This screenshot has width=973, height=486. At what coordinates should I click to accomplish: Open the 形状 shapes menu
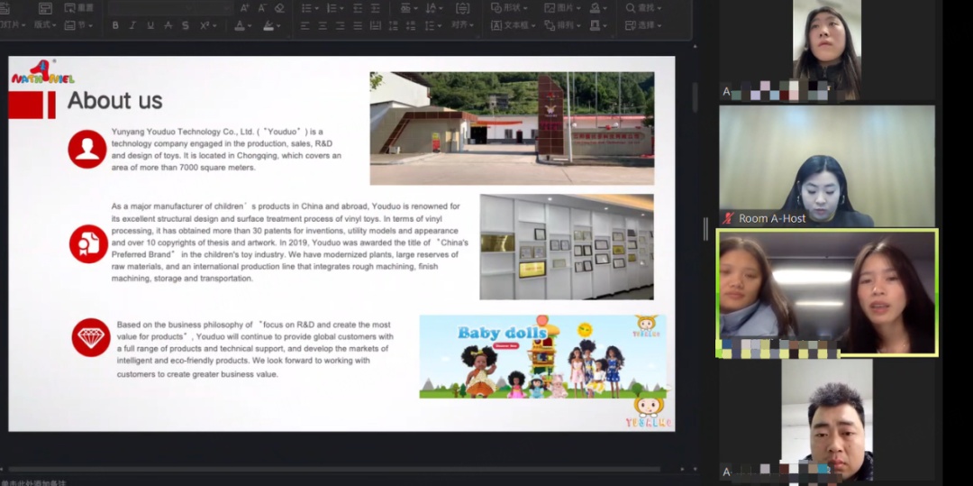[x=509, y=7]
